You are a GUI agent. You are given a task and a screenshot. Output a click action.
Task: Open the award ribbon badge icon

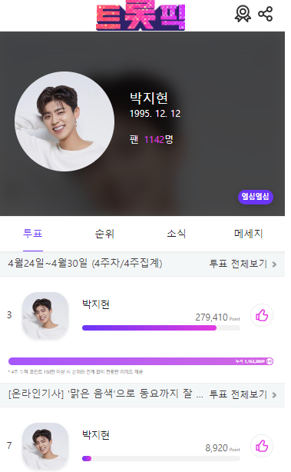coord(243,14)
